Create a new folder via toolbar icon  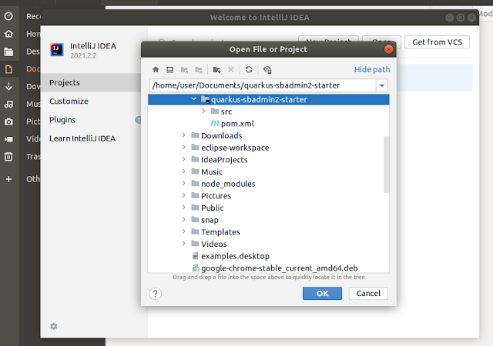216,69
